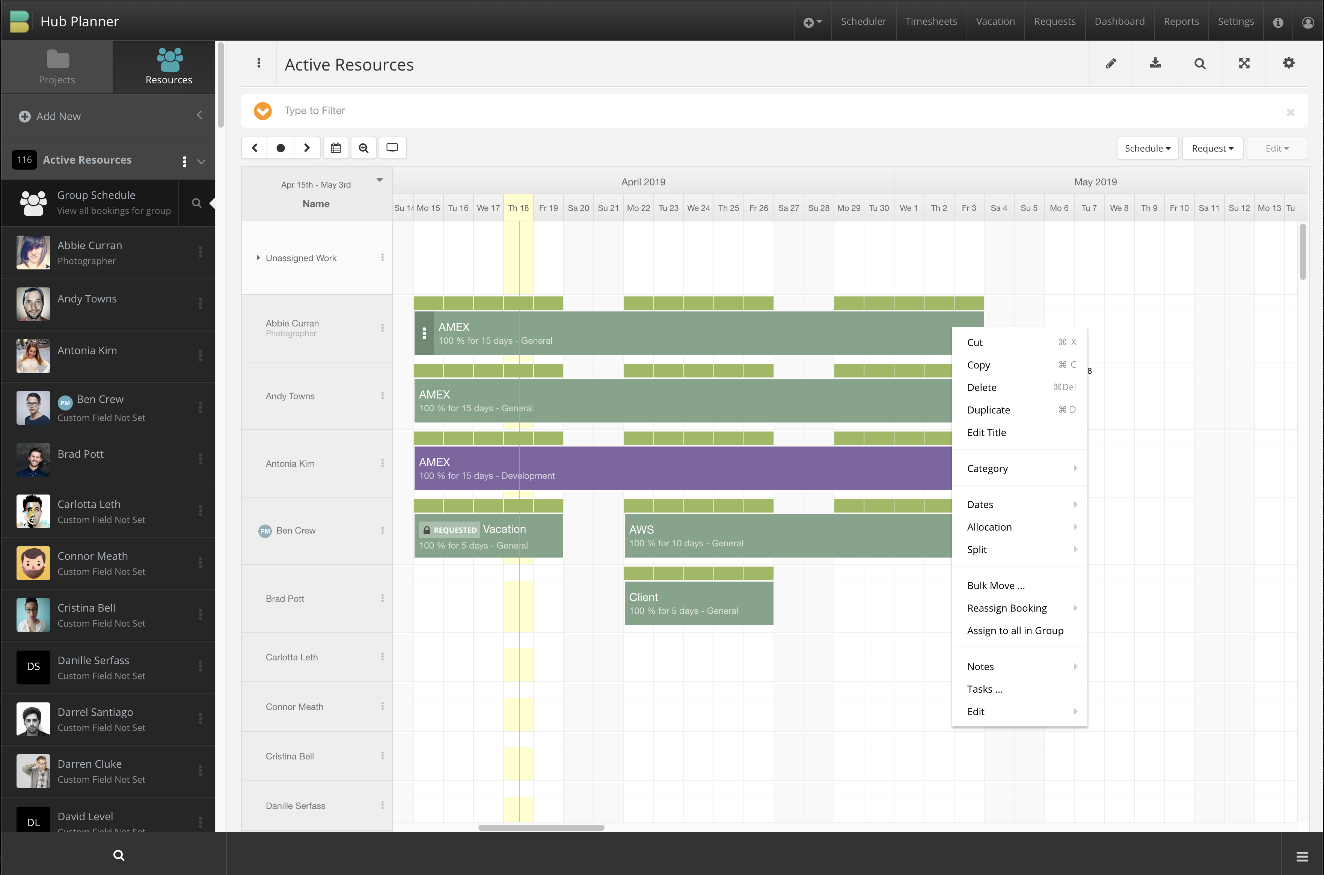The image size is (1324, 875).
Task: Open the Apr 15th - May 3rd date range dropdown
Action: click(x=380, y=180)
